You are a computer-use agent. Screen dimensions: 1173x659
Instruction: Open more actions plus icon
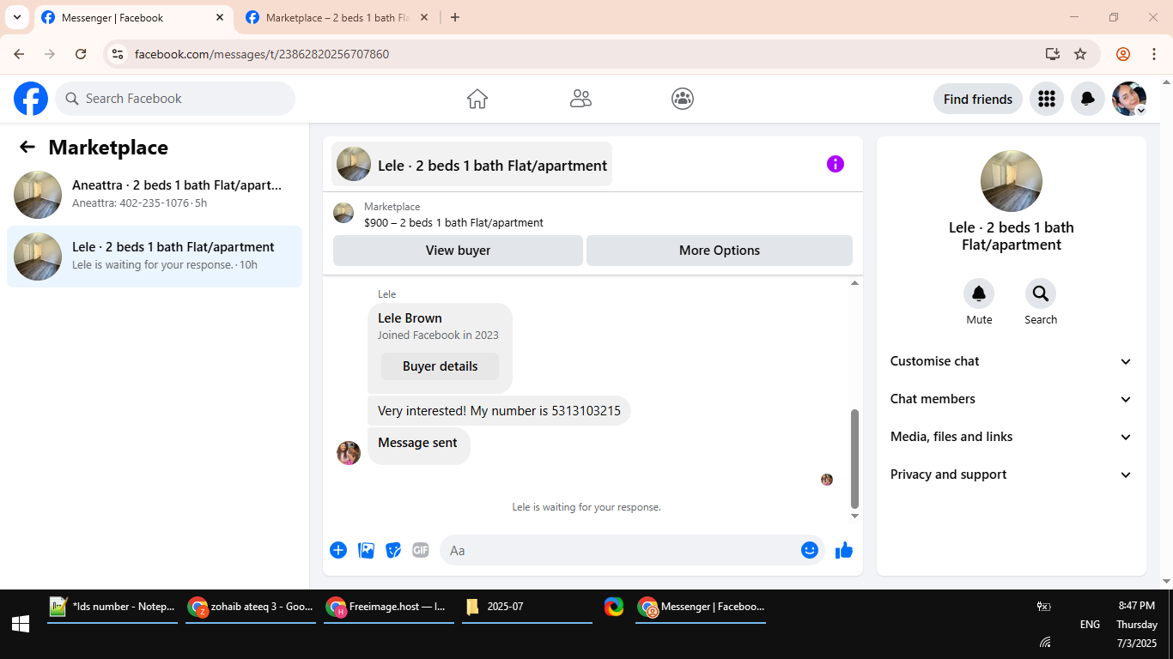click(x=338, y=550)
